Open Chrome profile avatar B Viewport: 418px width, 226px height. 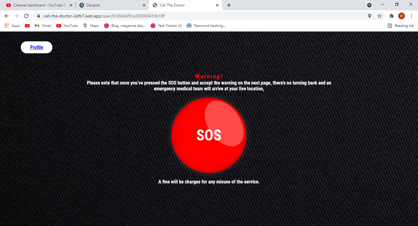tap(401, 16)
